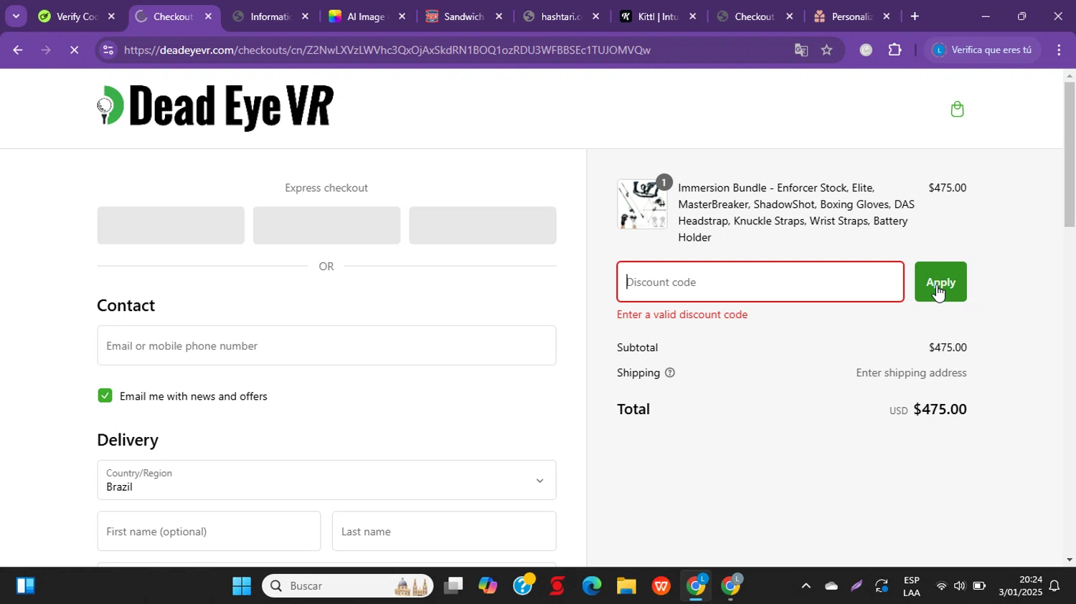Image resolution: width=1076 pixels, height=604 pixels.
Task: View site information icon in address bar
Action: [108, 50]
